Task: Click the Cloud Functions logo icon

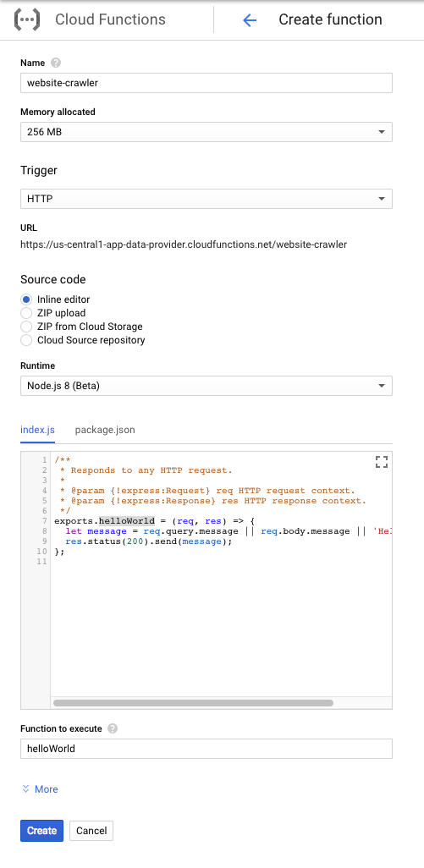Action: [x=26, y=19]
